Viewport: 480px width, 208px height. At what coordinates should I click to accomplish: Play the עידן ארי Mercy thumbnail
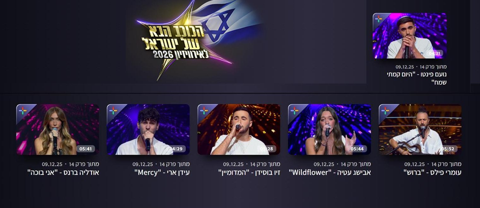point(148,130)
